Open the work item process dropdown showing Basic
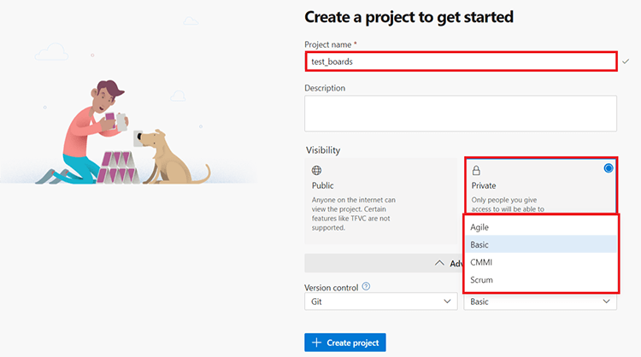Image resolution: width=641 pixels, height=357 pixels. point(540,301)
